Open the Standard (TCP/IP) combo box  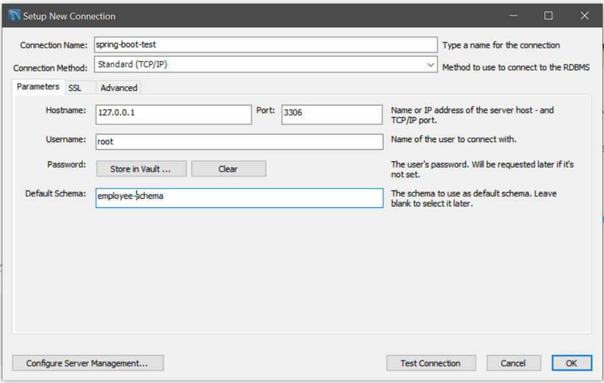[265, 64]
